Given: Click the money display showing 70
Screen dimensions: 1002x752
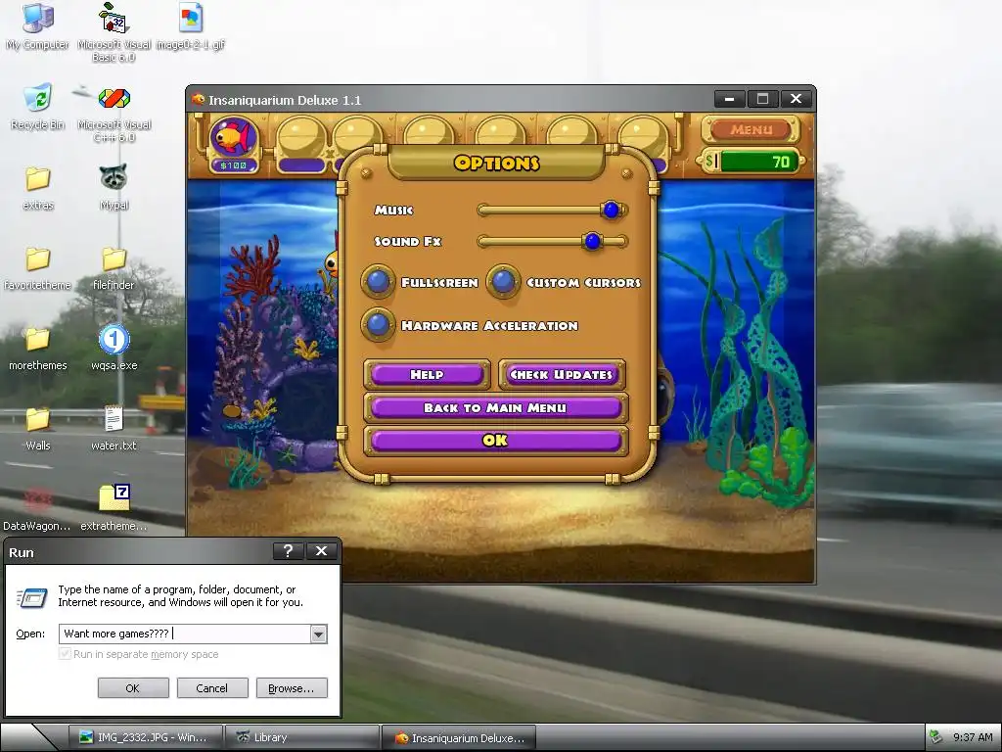Looking at the screenshot, I should tap(751, 162).
